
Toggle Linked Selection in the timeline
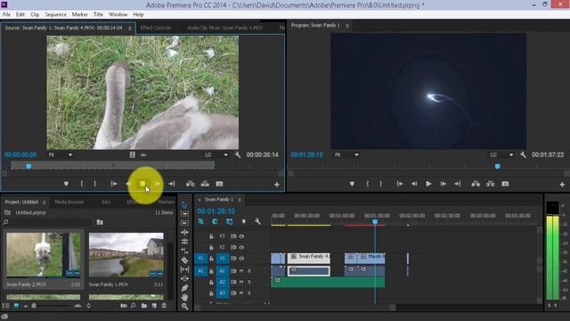[x=229, y=221]
